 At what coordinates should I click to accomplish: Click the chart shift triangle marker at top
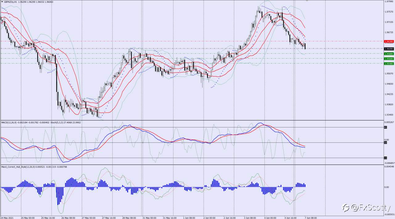307,1
